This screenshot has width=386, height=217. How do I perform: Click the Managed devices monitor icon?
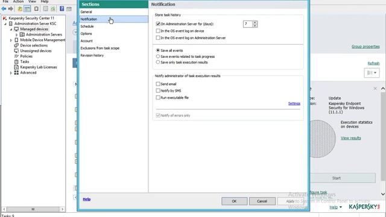(16, 29)
